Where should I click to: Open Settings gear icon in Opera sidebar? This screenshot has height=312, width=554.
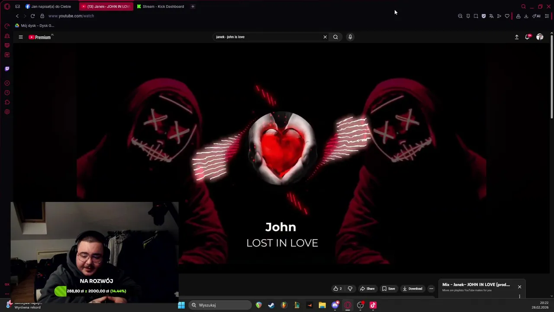point(7,112)
